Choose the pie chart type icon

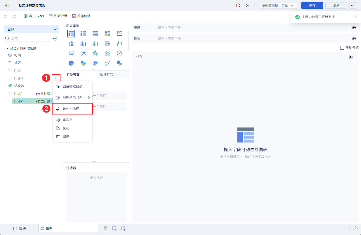point(71,63)
